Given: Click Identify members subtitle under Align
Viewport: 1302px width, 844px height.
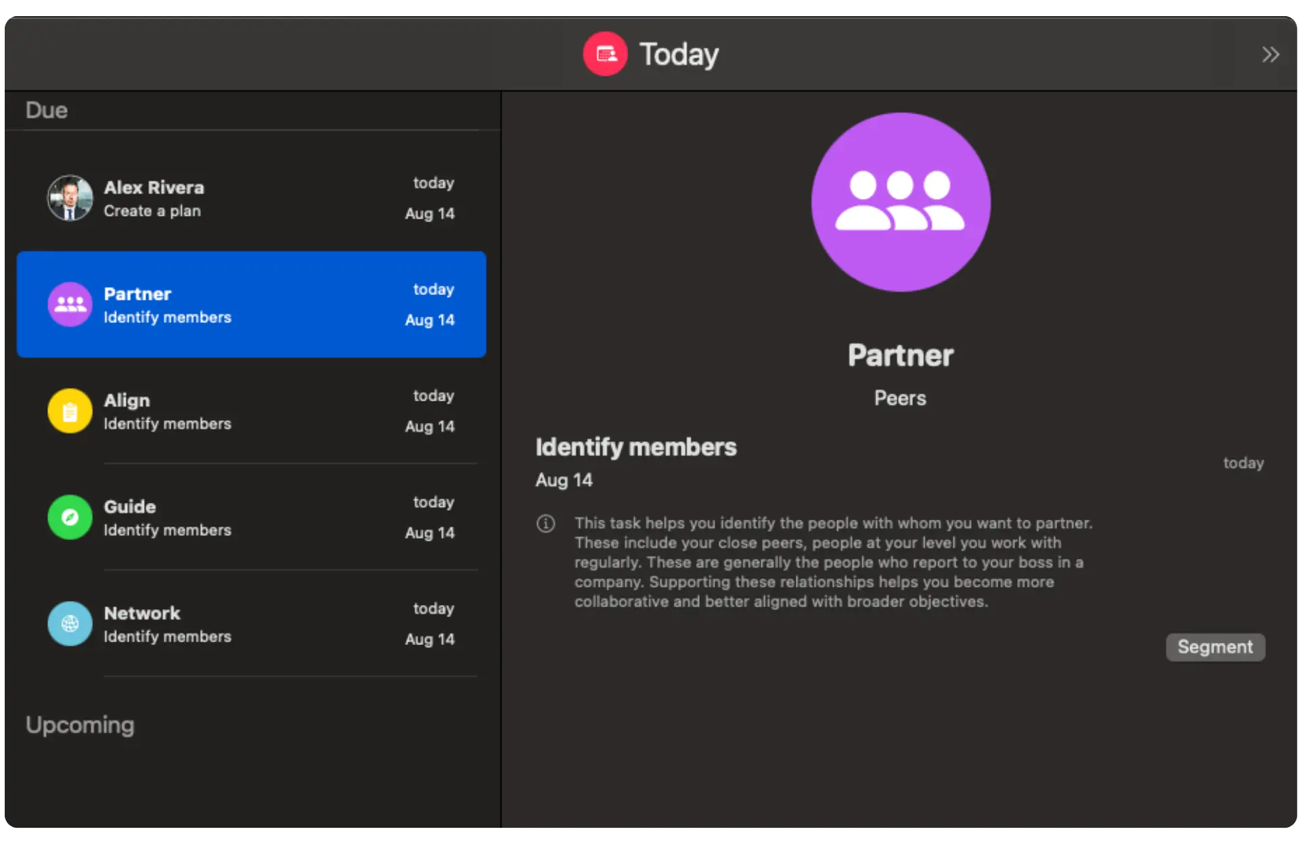Looking at the screenshot, I should coord(167,424).
